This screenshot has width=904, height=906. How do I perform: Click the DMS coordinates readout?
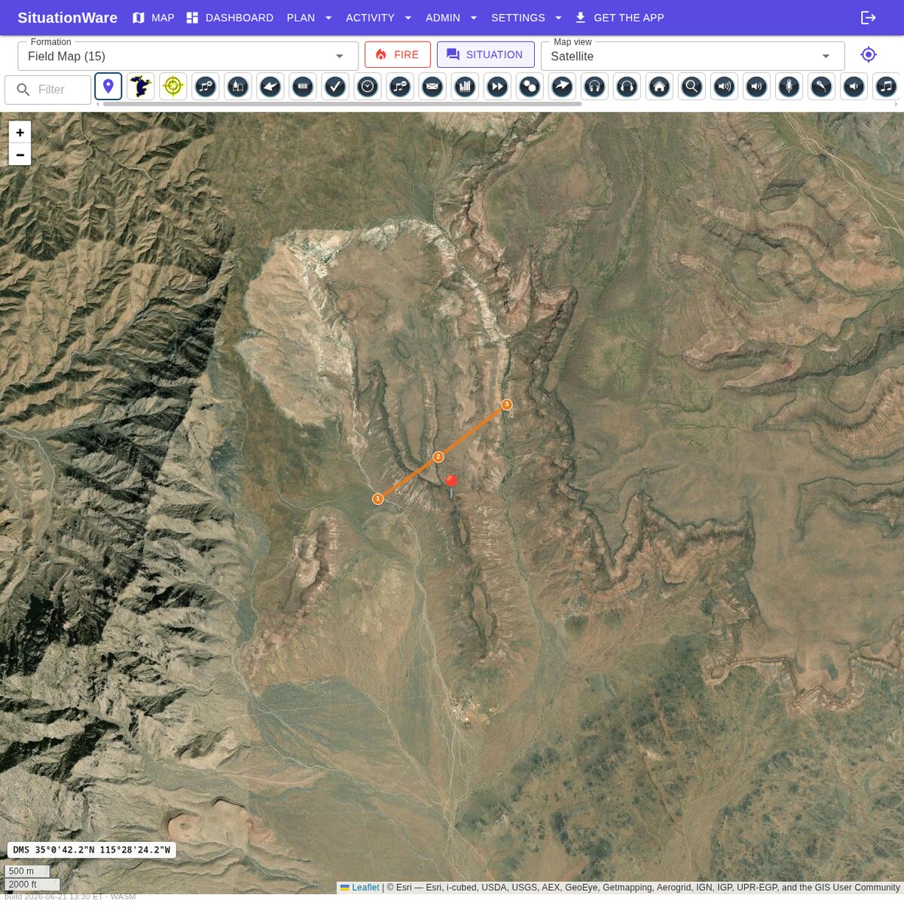[x=92, y=850]
